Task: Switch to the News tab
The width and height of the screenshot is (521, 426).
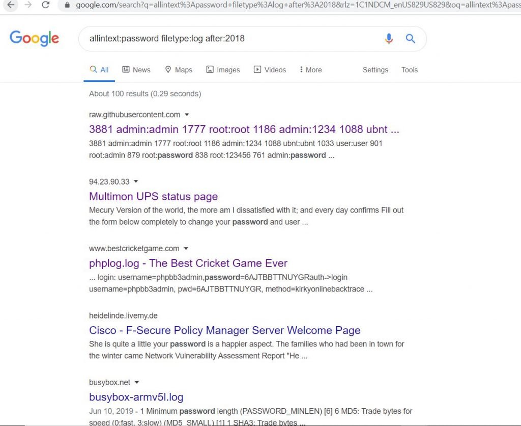Action: pos(136,70)
